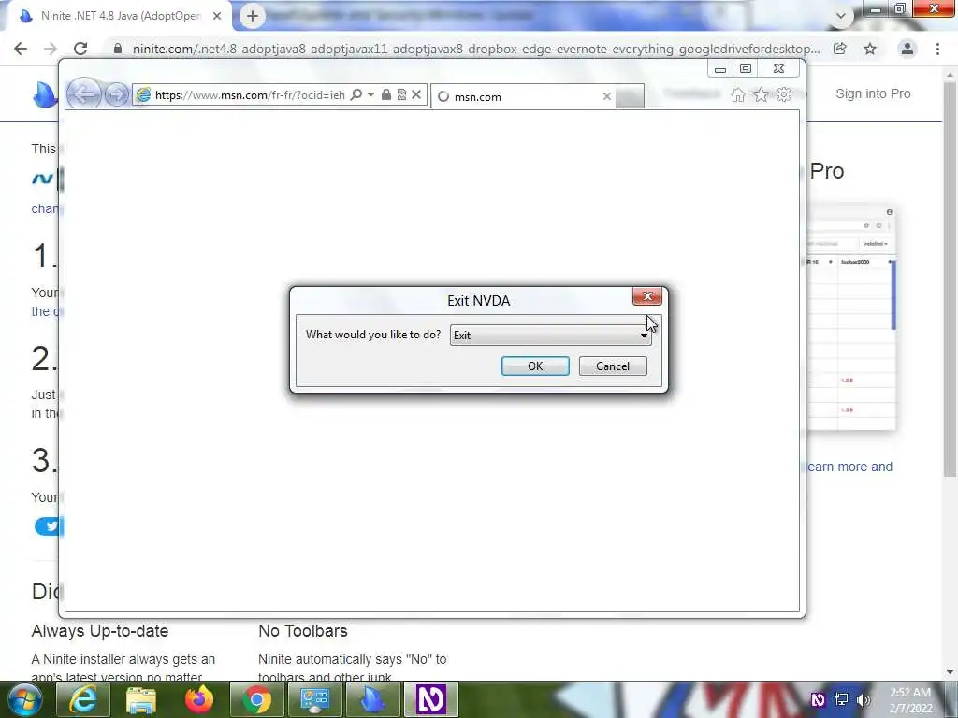
Task: Switch to NVDA in the taskbar
Action: click(x=431, y=700)
